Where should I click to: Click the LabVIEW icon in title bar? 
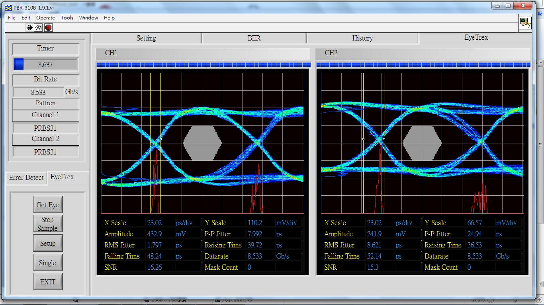(x=8, y=7)
